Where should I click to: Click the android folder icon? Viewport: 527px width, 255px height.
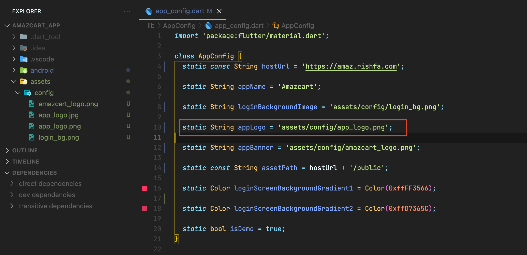pyautogui.click(x=24, y=70)
